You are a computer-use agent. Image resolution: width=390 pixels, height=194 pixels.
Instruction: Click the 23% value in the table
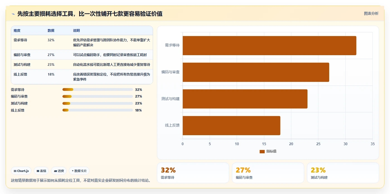tap(51, 65)
